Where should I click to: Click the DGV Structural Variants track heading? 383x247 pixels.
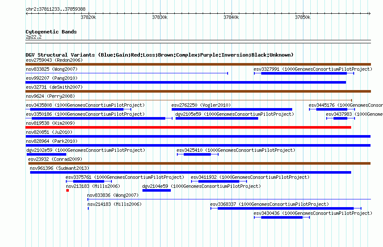coord(159,55)
